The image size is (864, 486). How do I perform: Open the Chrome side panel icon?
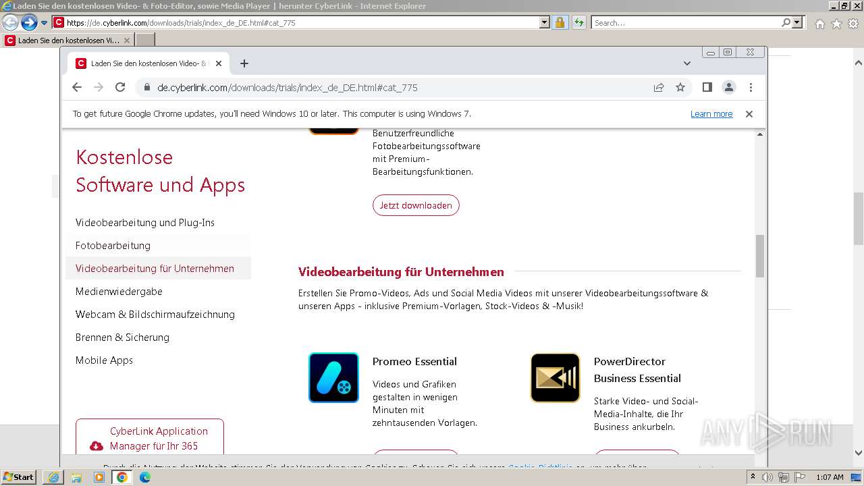click(707, 87)
